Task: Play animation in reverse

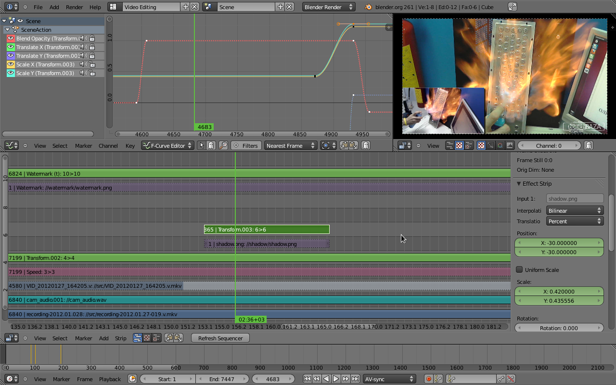Action: 326,379
